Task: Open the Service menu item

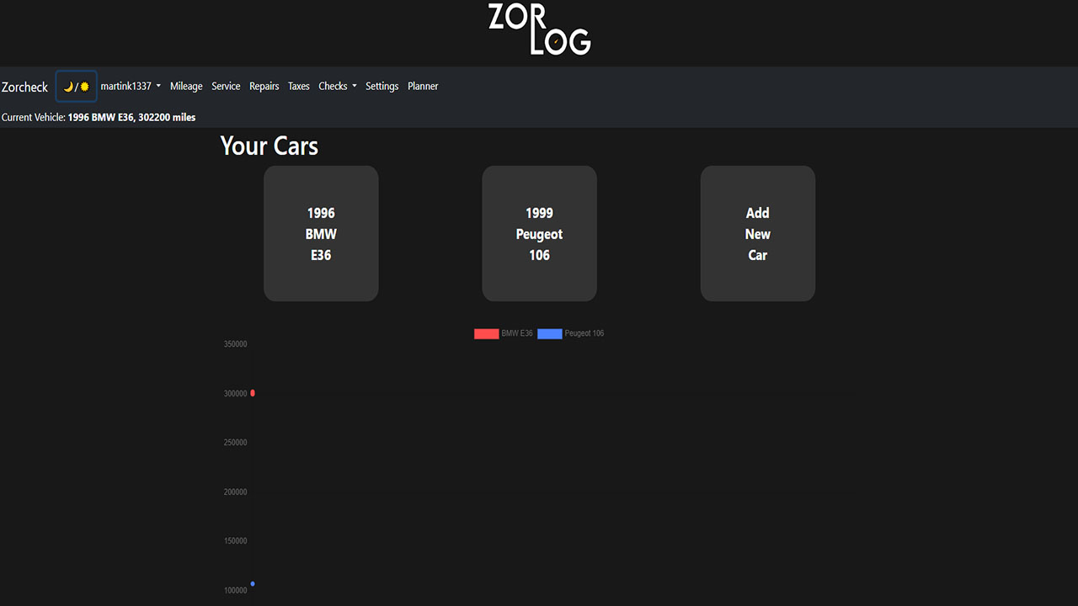Action: point(226,86)
